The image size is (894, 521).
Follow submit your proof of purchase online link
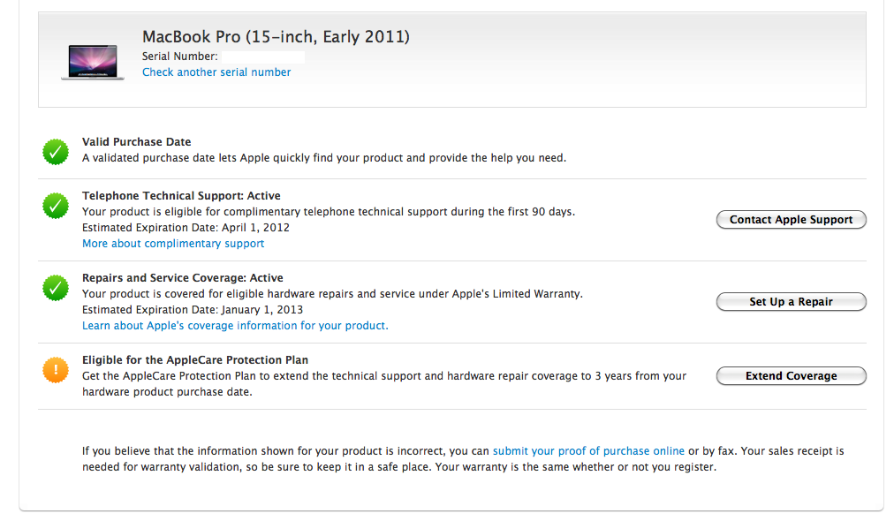coord(588,451)
